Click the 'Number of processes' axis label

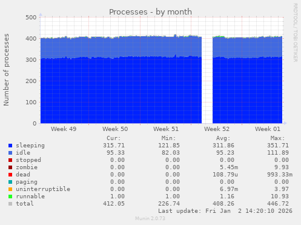coord(6,70)
